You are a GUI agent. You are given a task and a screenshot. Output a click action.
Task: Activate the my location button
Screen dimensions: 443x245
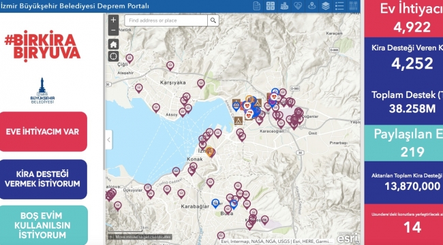pos(113,56)
